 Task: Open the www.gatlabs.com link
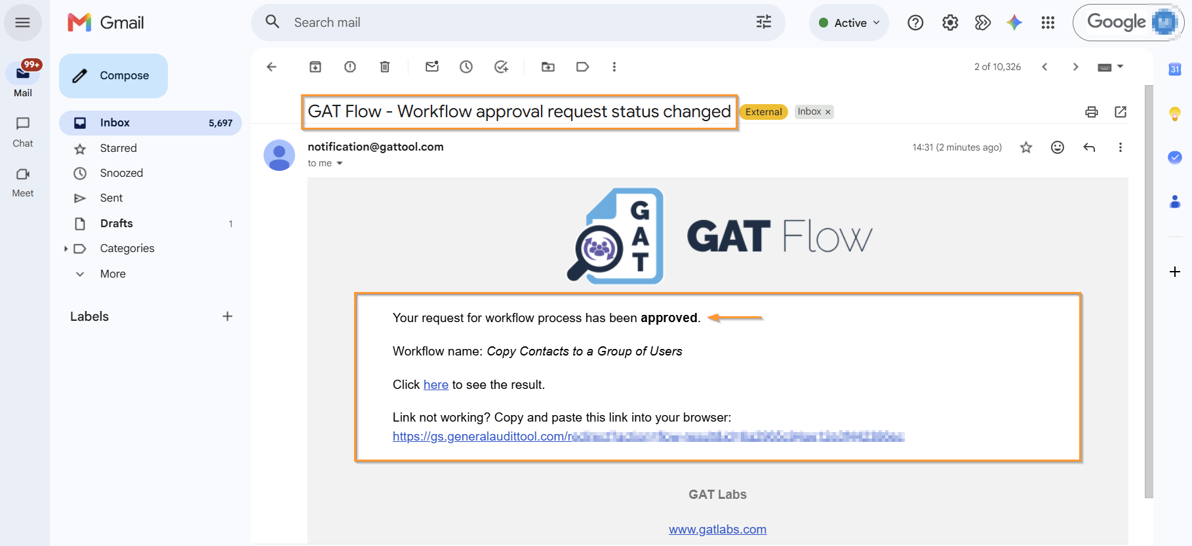coord(717,530)
